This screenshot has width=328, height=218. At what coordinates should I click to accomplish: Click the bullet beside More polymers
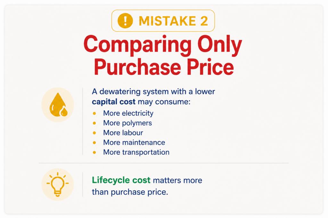pyautogui.click(x=94, y=123)
